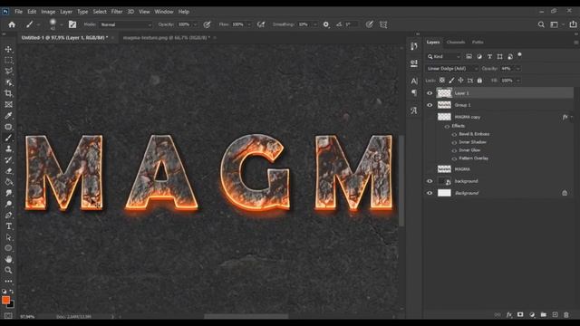This screenshot has width=580, height=326.
Task: Select the Clone Stamp tool
Action: tap(8, 149)
